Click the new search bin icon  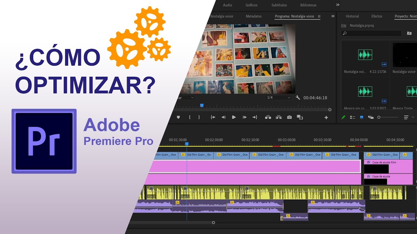[409, 33]
